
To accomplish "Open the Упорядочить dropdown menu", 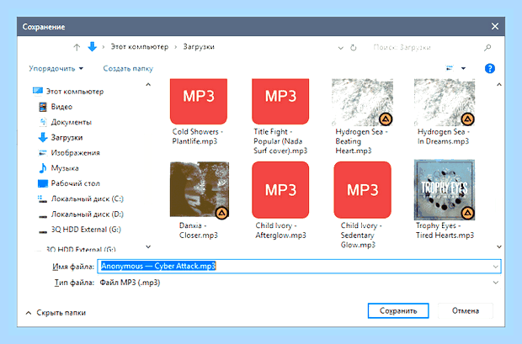I will (x=56, y=68).
